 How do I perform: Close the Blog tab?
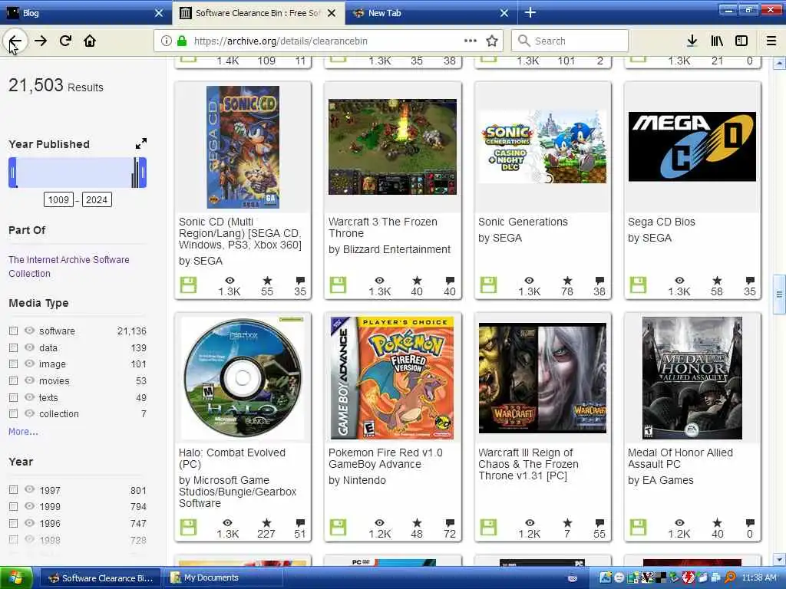(159, 13)
